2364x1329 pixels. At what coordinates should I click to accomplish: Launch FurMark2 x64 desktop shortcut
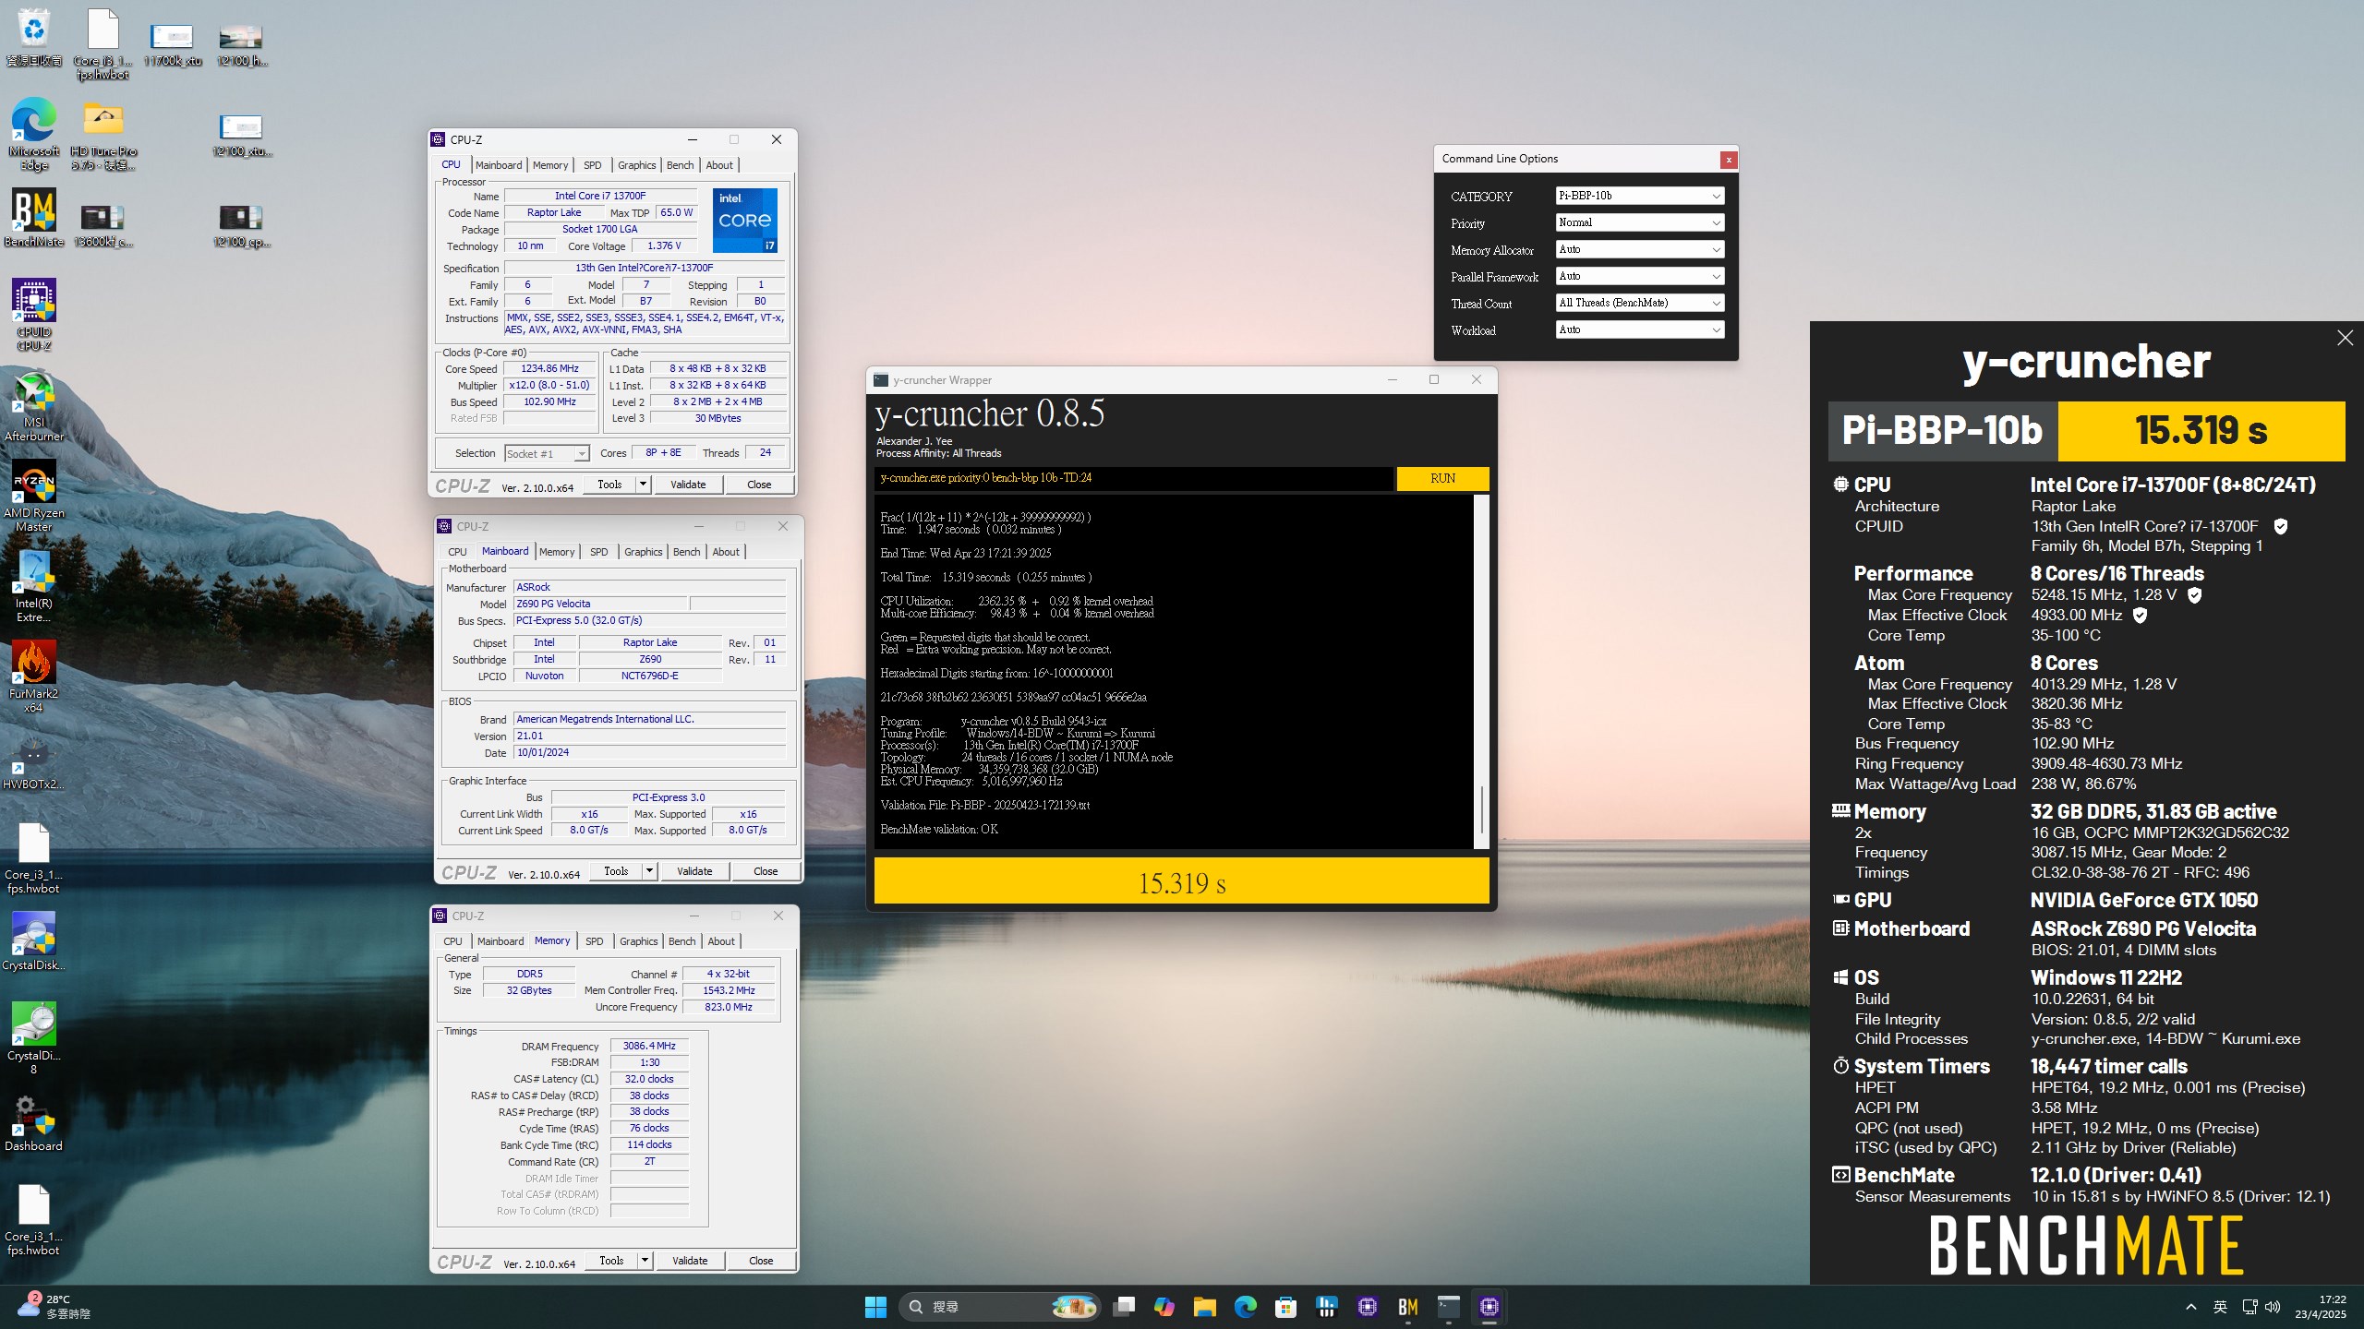pyautogui.click(x=33, y=676)
